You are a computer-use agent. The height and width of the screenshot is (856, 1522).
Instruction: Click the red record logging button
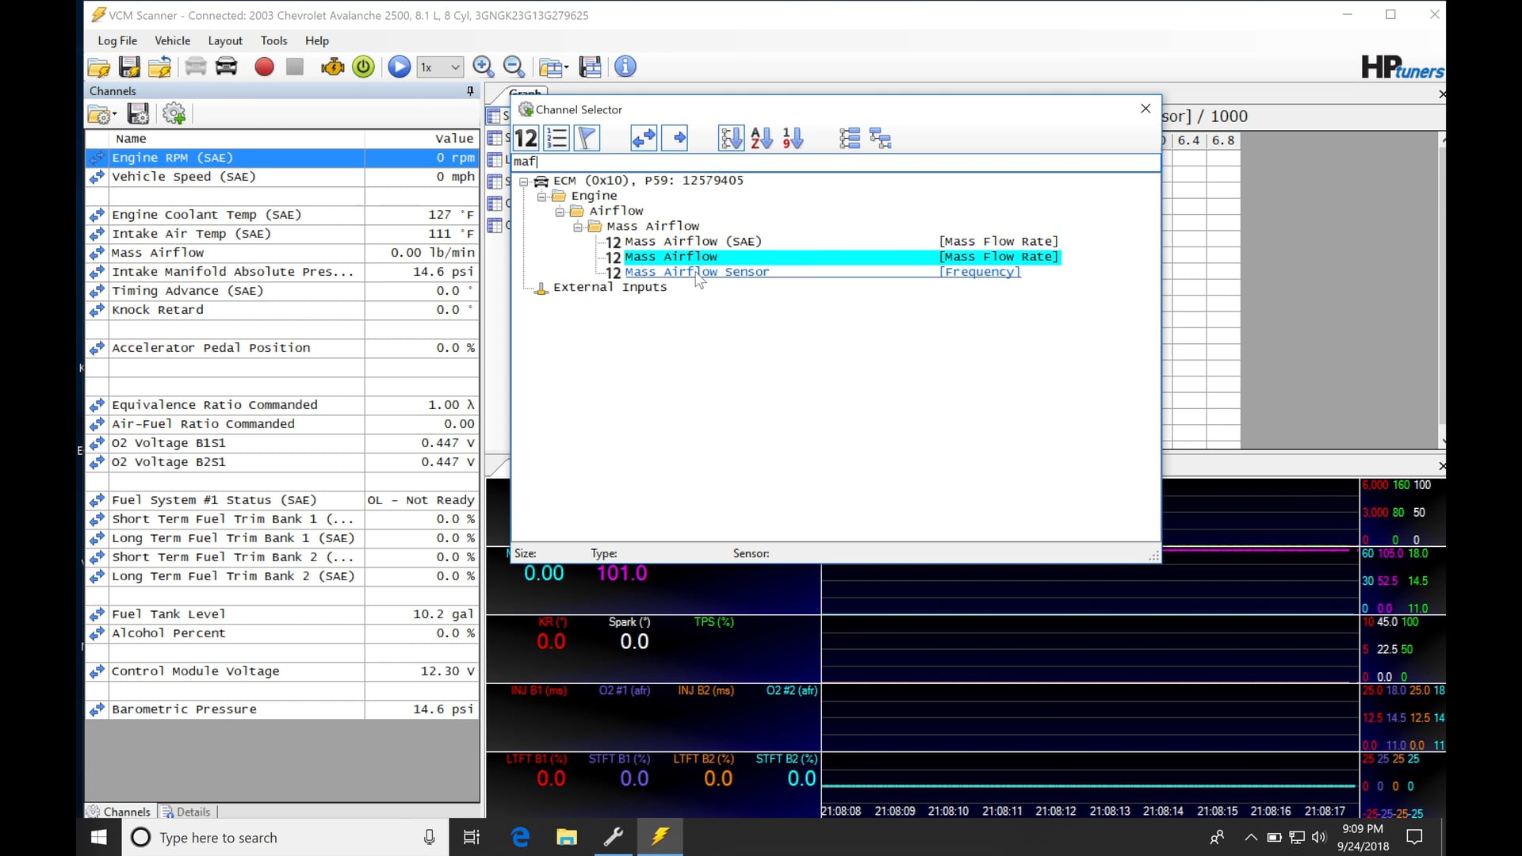[264, 67]
